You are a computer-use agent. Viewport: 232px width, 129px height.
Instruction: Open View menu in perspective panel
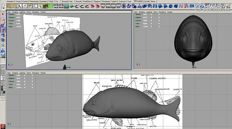(x=9, y=12)
